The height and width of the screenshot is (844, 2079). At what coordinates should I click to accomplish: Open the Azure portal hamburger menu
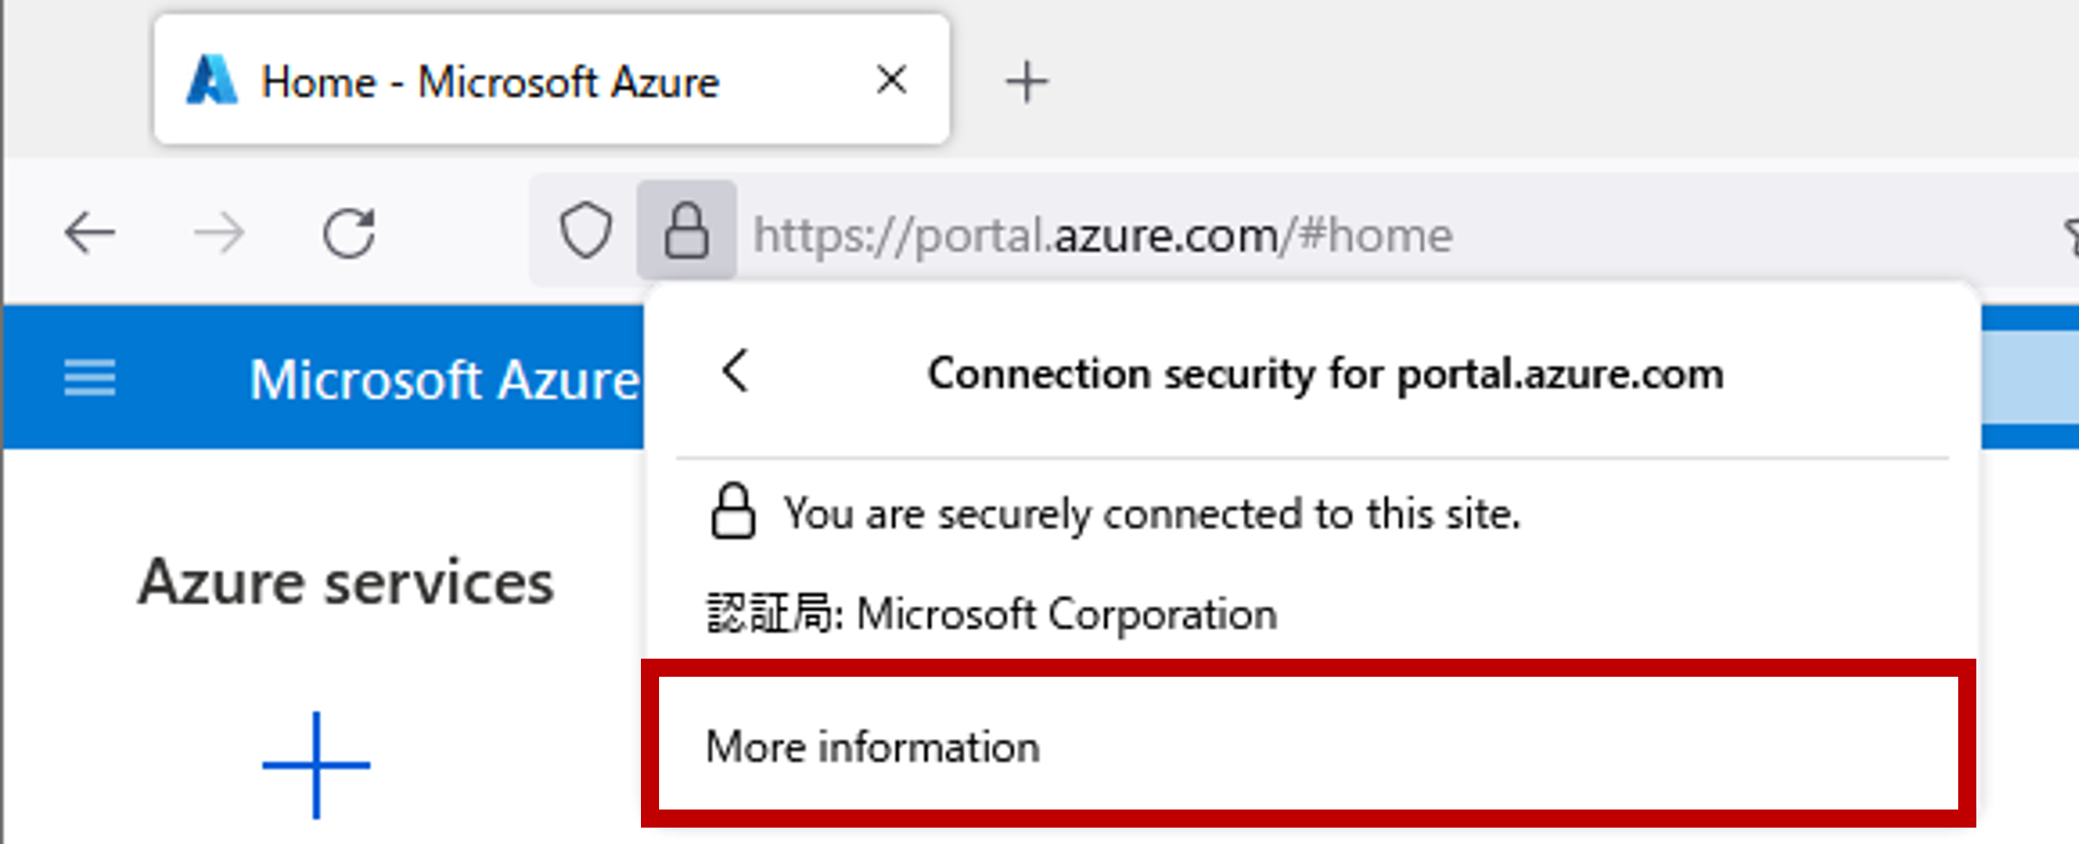coord(89,377)
